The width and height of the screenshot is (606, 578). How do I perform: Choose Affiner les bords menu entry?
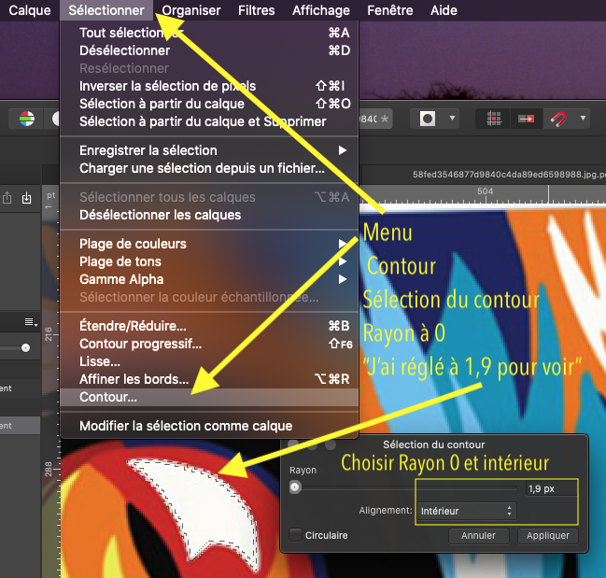click(209, 379)
